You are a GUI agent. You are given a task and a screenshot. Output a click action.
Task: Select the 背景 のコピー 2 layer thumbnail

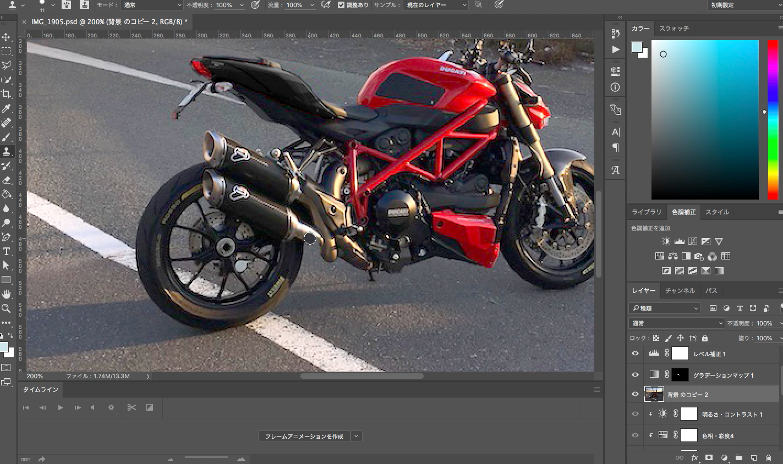[x=654, y=394]
